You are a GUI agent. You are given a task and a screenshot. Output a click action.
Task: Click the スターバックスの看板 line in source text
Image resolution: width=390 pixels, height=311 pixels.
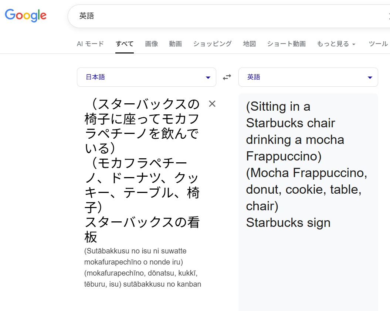[142, 223]
